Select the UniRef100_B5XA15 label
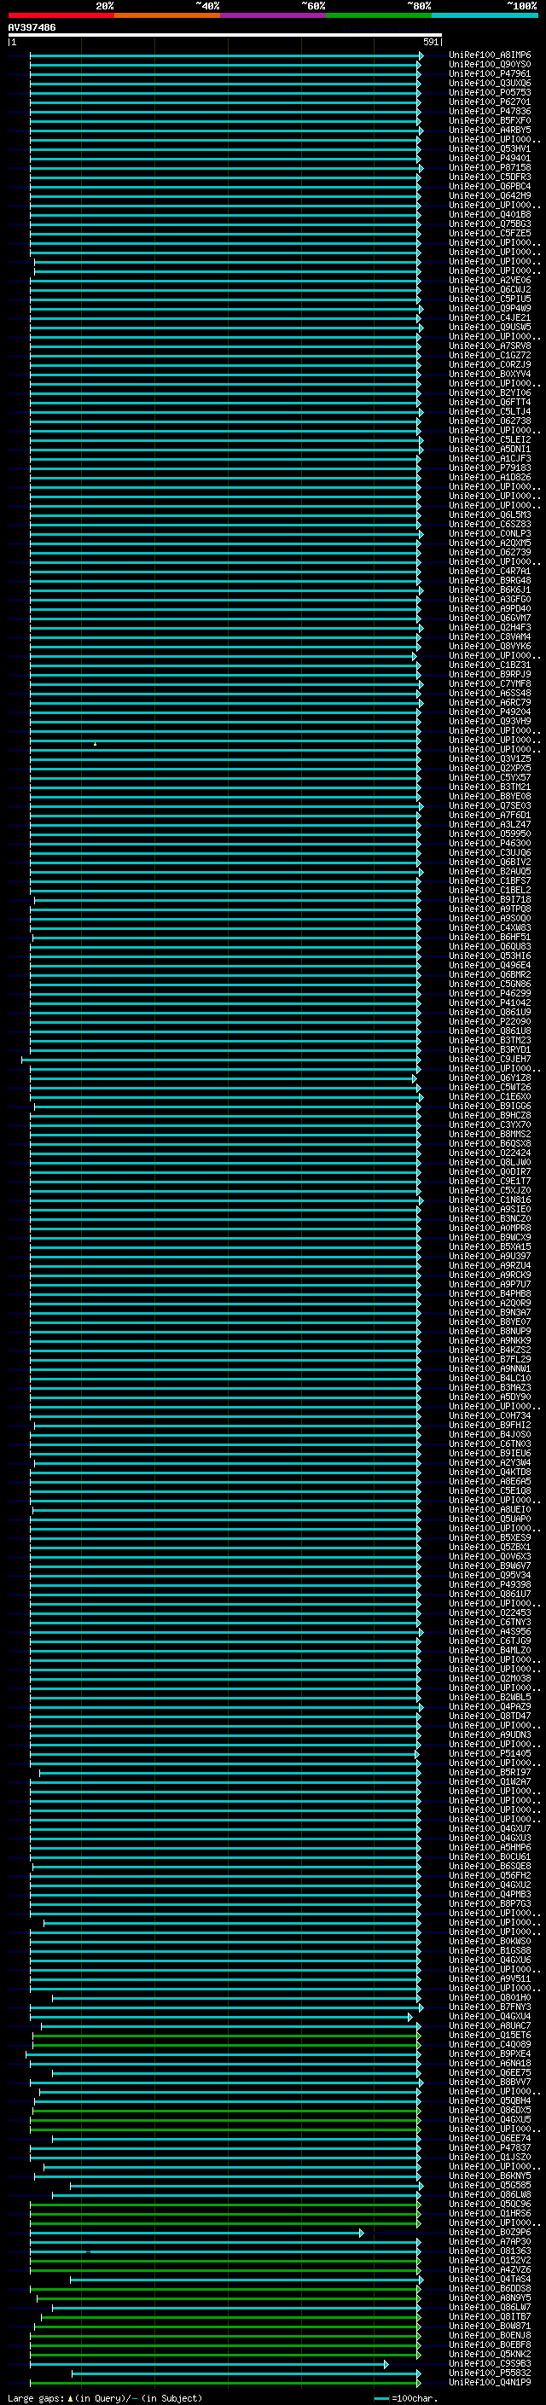The image size is (546, 2405). click(490, 1247)
